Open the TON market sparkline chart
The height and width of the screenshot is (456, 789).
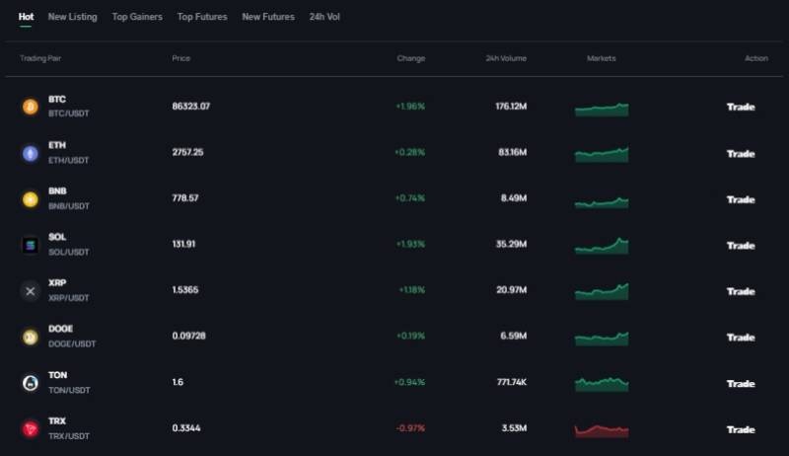click(x=602, y=384)
